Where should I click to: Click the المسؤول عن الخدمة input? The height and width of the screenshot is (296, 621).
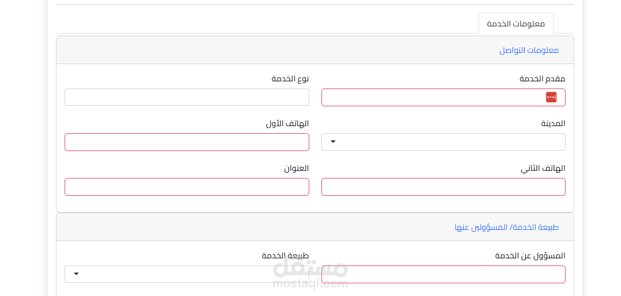pyautogui.click(x=443, y=274)
